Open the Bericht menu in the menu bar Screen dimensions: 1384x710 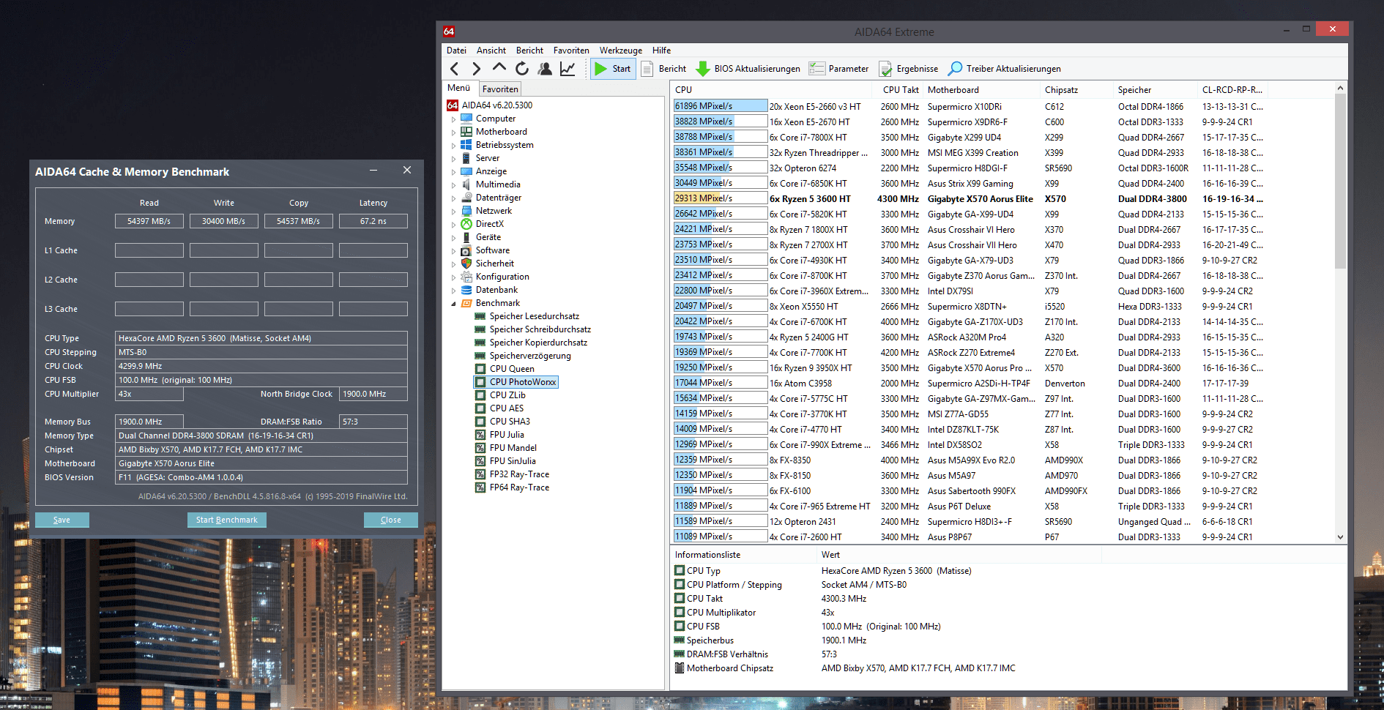(529, 51)
